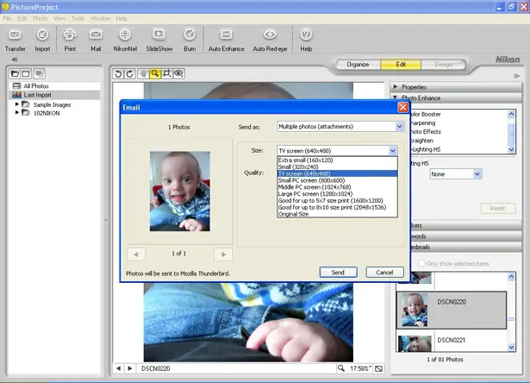Open Help from the toolbar
Viewport: 530px width, 383px height.
coord(306,40)
